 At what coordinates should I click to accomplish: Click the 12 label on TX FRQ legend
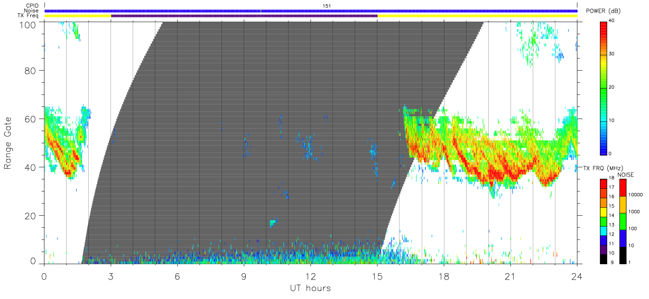(x=612, y=234)
